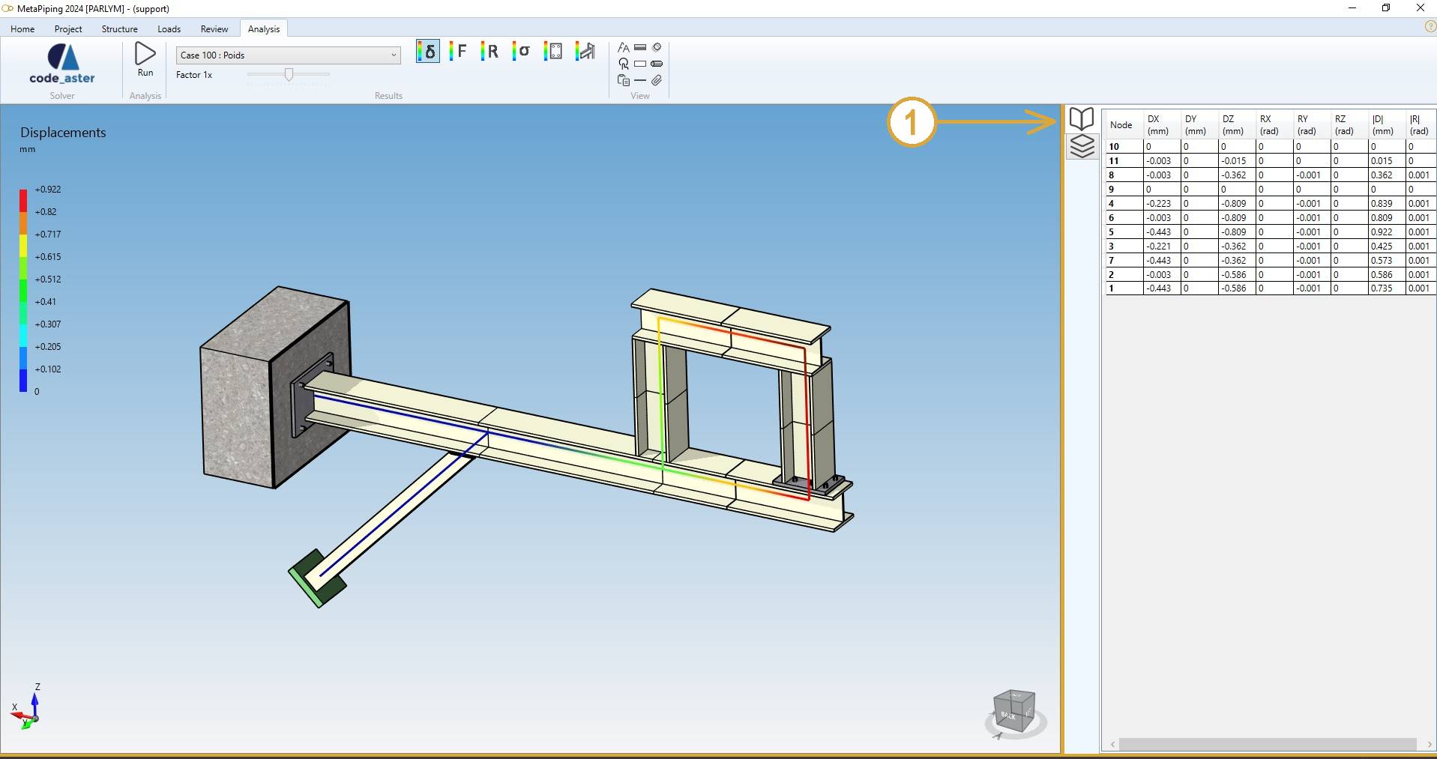Screen dimensions: 1437x759
Task: Select row for node 5
Action: [x=1271, y=232]
